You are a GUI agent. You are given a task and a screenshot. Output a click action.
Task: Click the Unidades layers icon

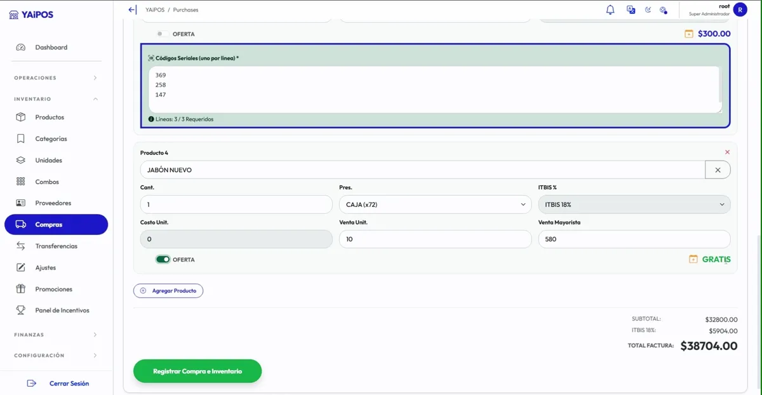tap(21, 160)
